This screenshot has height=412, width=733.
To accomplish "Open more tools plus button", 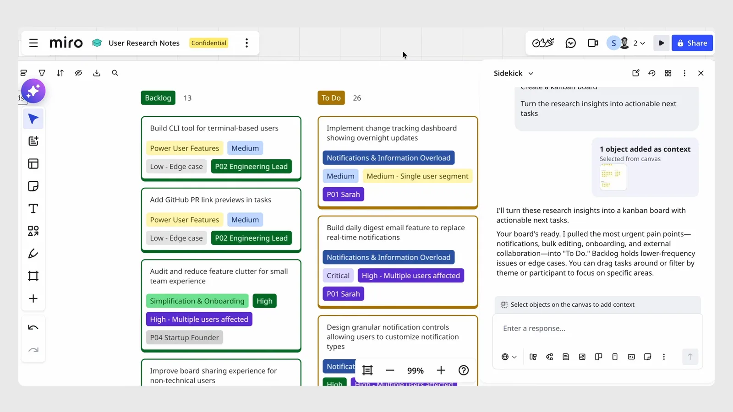I will pyautogui.click(x=33, y=298).
